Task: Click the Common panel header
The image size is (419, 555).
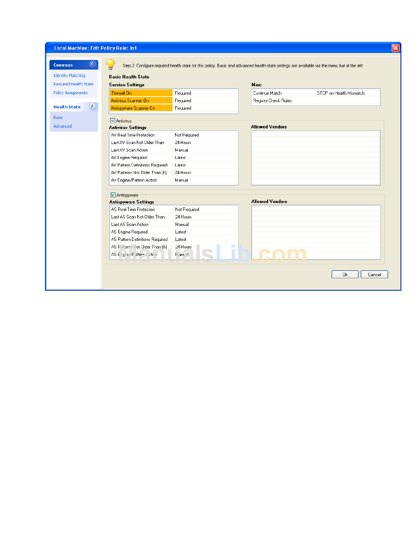Action: (x=74, y=65)
